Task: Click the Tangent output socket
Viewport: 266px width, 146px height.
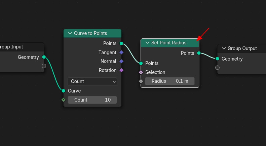Action: click(x=121, y=52)
